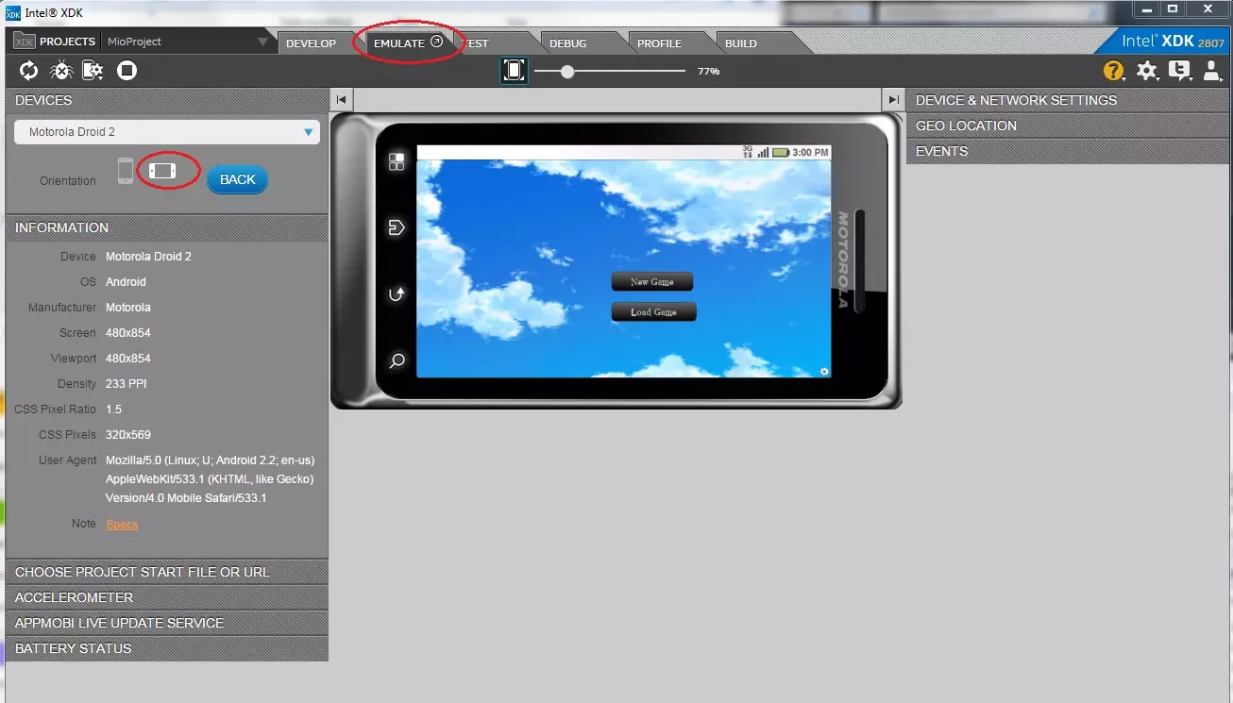Collapse the left panel with arrow
This screenshot has width=1233, height=703.
pyautogui.click(x=342, y=100)
